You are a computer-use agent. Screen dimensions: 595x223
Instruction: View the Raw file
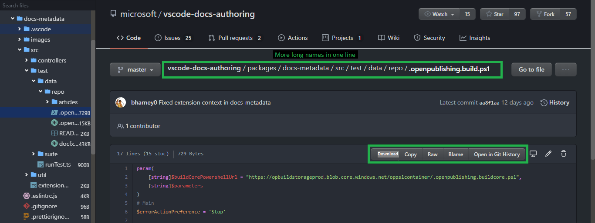coord(433,154)
